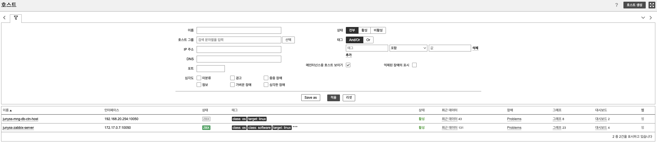Click the 적용 apply button
Screen dimensions: 657x153
[x=333, y=98]
